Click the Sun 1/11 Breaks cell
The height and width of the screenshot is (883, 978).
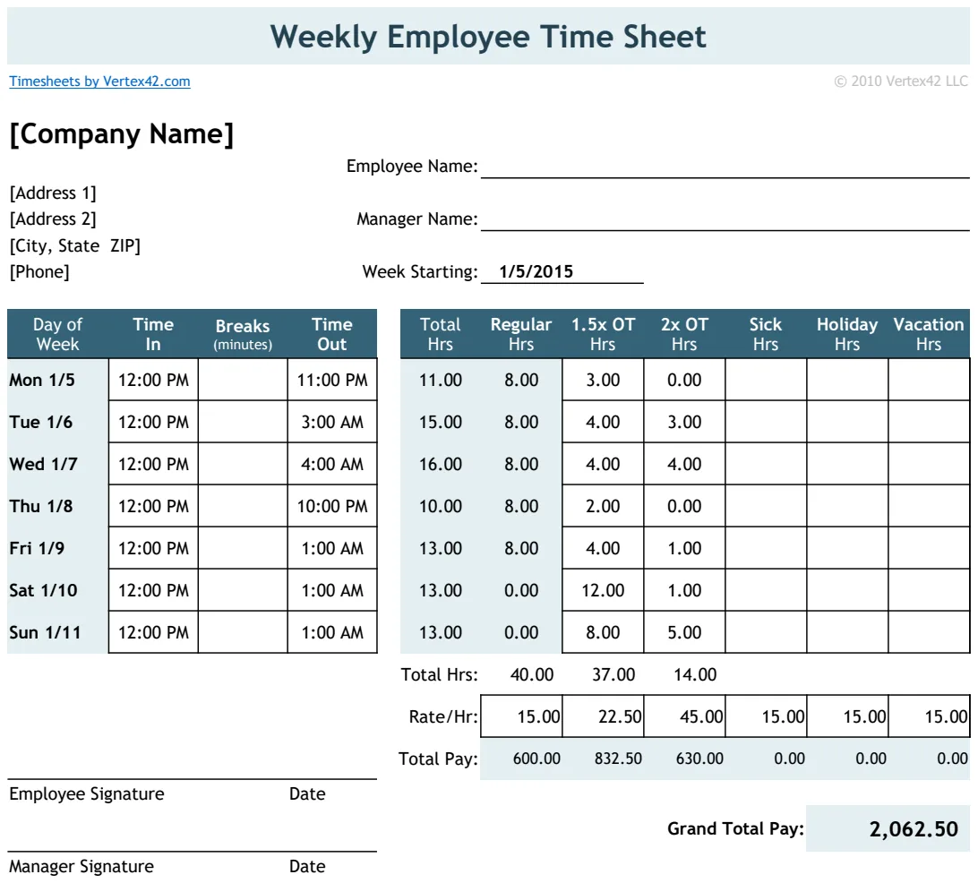click(x=243, y=632)
